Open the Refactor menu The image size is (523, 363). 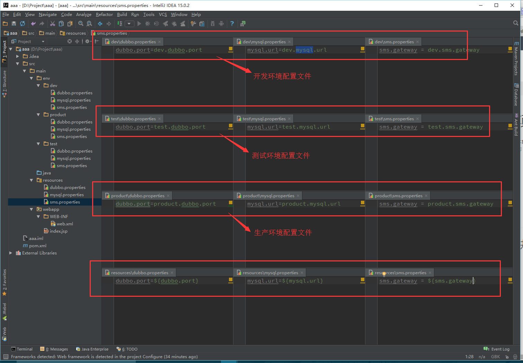tap(104, 15)
